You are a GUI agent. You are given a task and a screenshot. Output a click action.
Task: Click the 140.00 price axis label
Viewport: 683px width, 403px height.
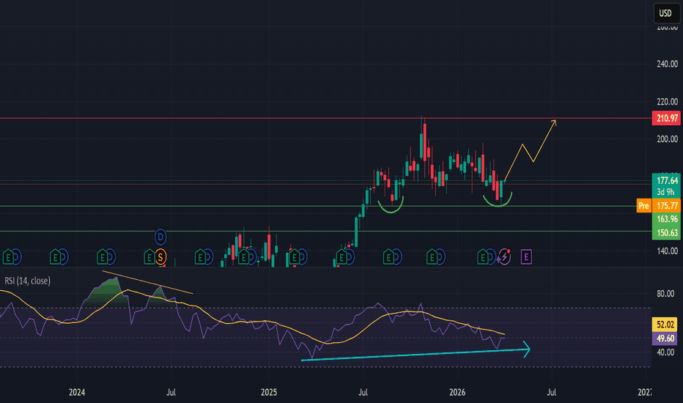tap(667, 251)
